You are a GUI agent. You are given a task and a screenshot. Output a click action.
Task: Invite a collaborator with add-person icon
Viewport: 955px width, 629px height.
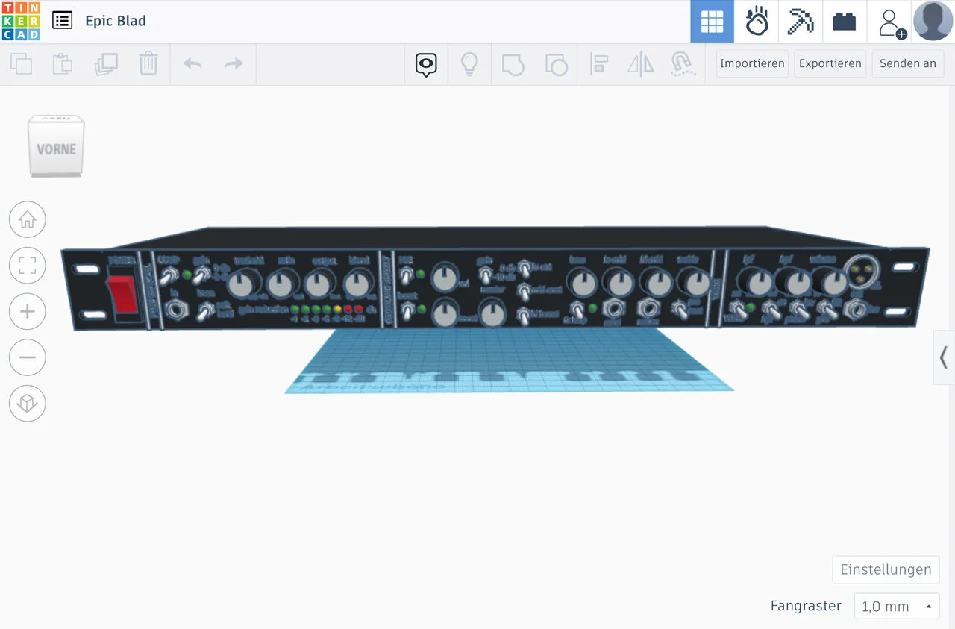click(891, 22)
